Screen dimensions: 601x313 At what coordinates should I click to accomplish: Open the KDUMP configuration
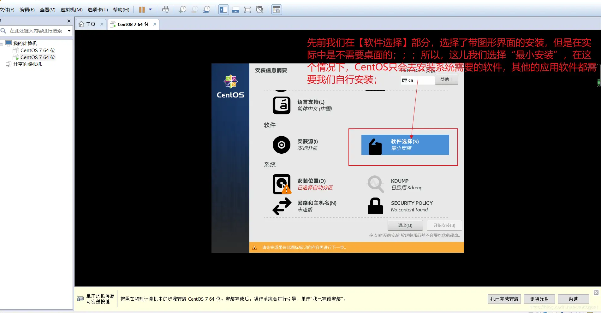395,184
